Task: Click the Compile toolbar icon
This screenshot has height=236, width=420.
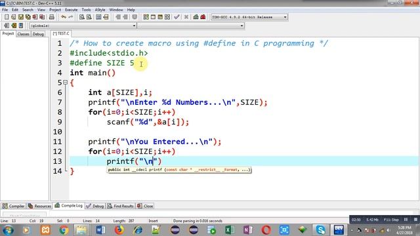Action: (146, 17)
